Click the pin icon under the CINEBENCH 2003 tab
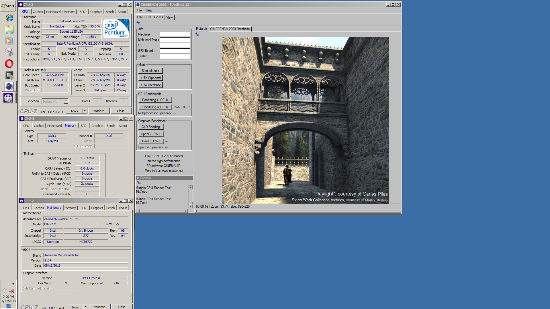550x309 pixels. click(139, 23)
